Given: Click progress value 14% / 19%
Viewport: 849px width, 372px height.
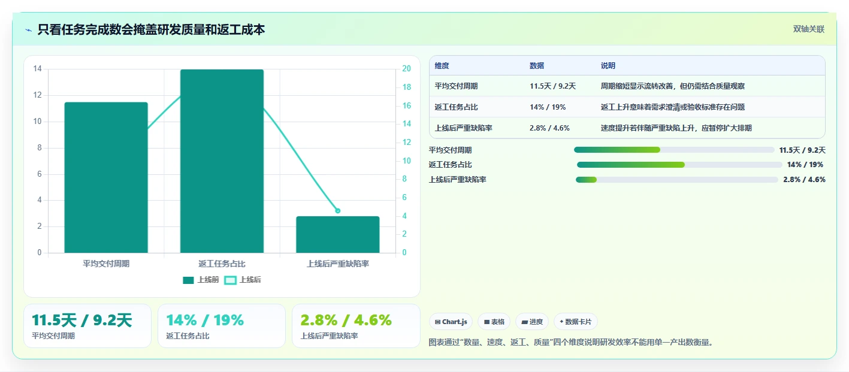Looking at the screenshot, I should [x=805, y=165].
